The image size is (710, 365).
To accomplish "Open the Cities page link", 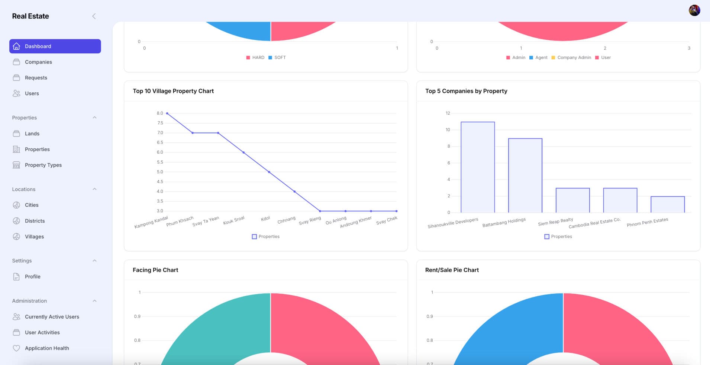I will point(55,205).
